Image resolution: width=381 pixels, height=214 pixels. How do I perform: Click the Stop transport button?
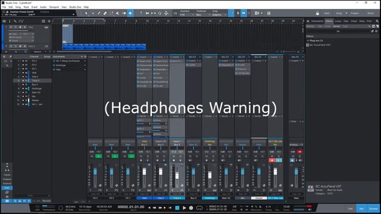[x=177, y=208]
